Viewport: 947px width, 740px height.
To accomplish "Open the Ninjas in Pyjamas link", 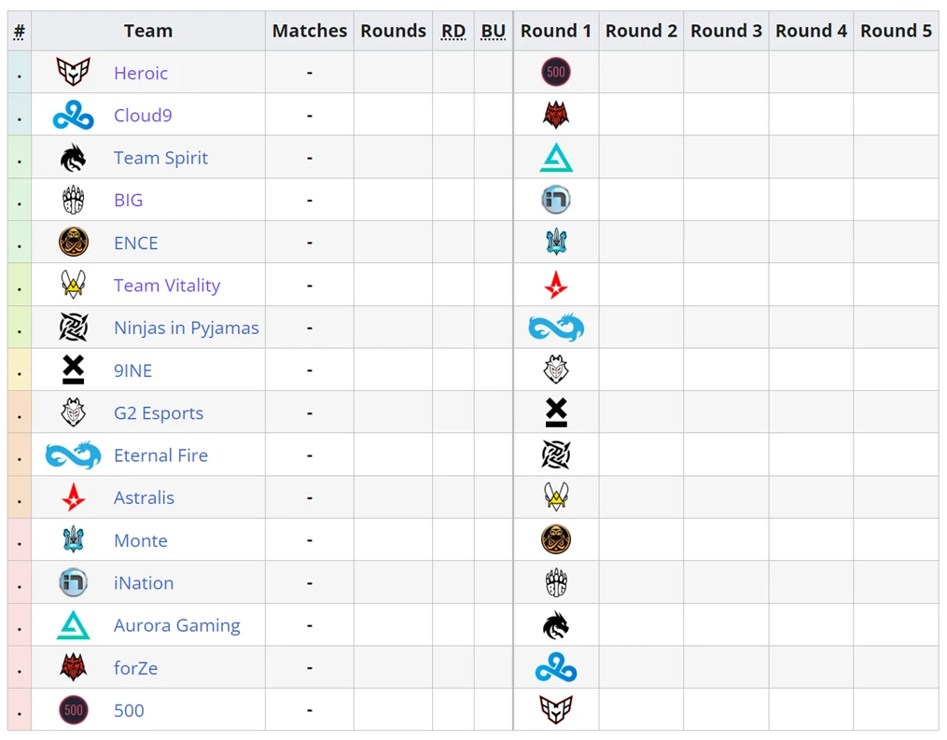I will 186,328.
